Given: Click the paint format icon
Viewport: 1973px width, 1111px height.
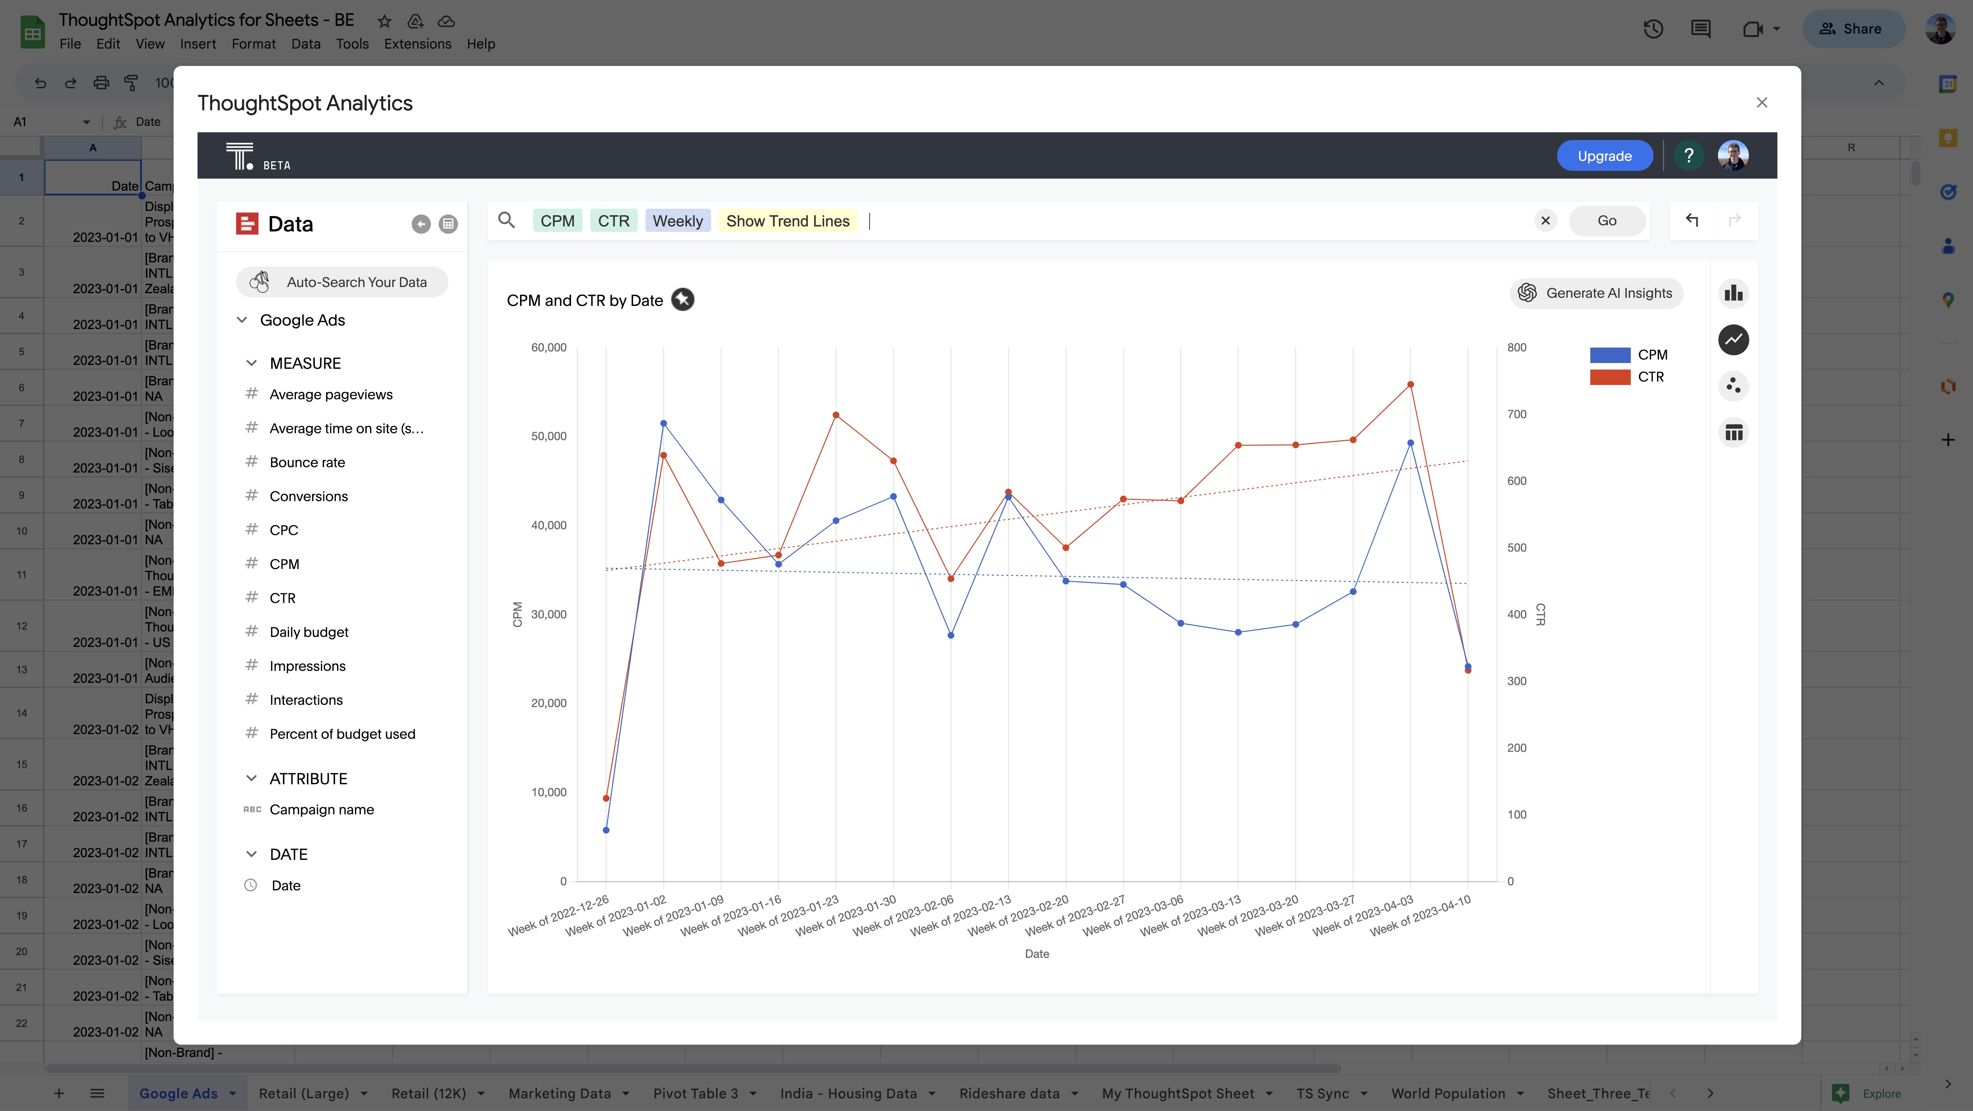Looking at the screenshot, I should pos(132,83).
